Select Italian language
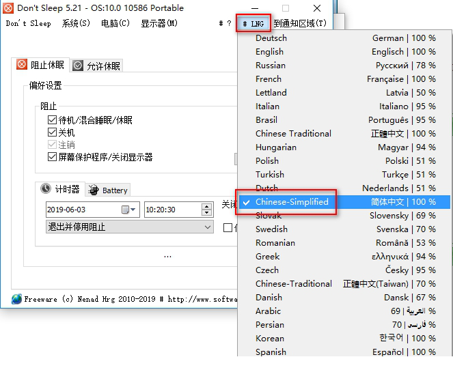This screenshot has width=453, height=370. (x=346, y=106)
